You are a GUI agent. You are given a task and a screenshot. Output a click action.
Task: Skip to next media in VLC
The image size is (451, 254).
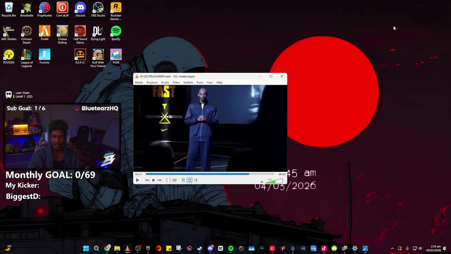coord(159,180)
